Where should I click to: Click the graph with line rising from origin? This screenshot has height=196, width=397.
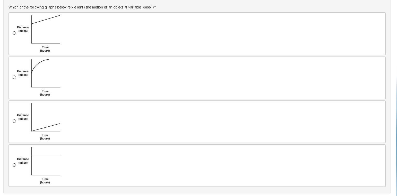click(46, 117)
